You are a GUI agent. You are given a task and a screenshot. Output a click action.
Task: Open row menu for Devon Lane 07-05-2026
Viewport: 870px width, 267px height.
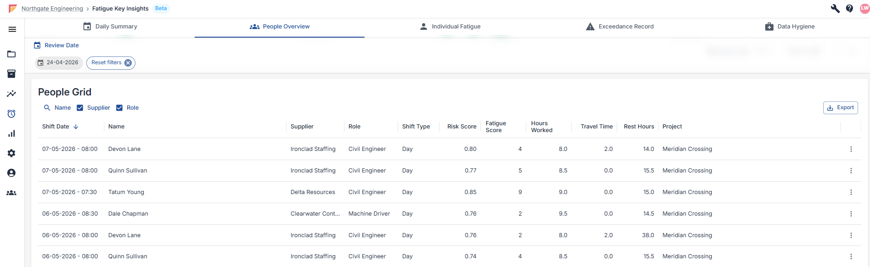pyautogui.click(x=851, y=149)
